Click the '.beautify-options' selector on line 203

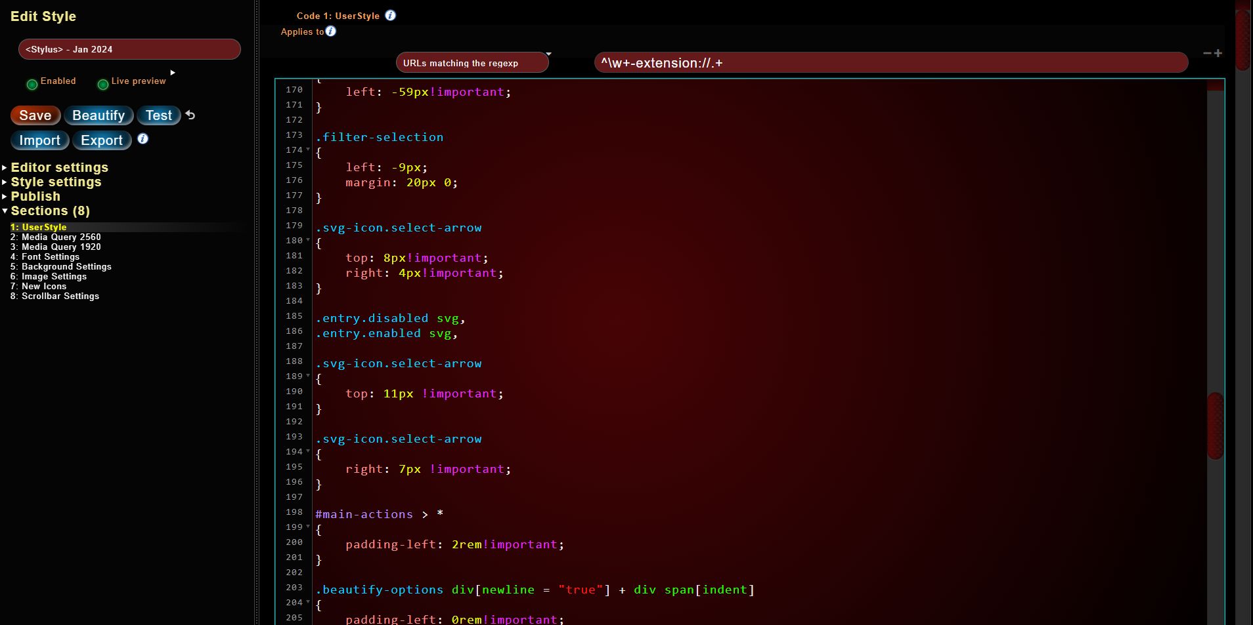click(x=380, y=590)
